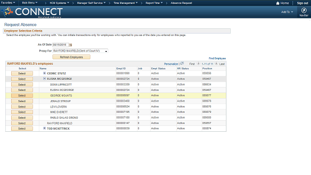Open the HCM Systems breadcrumb menu
Screen dimensions: 311x175
59,3
